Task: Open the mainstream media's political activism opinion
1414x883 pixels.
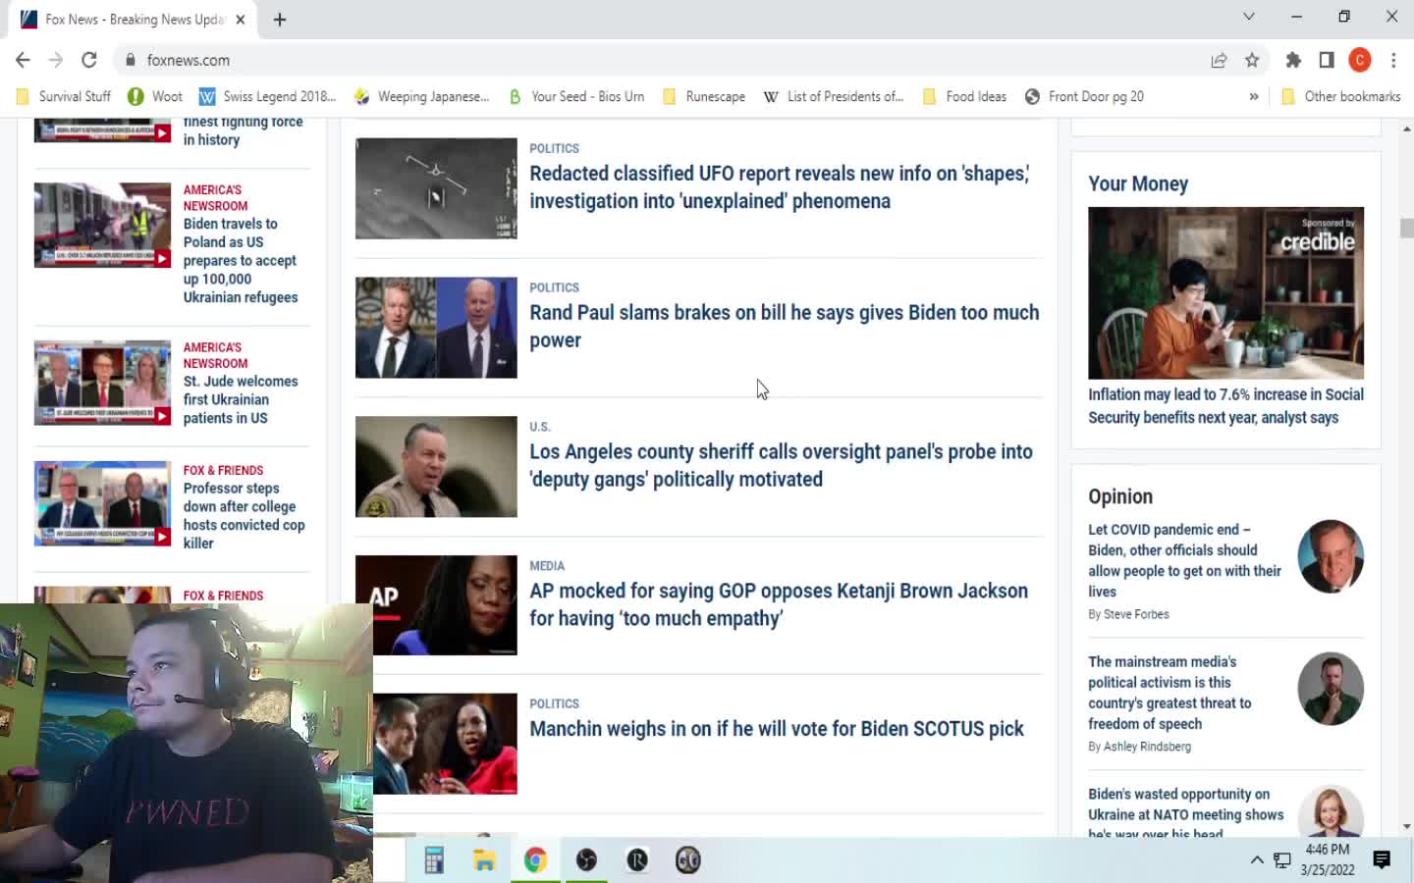Action: coord(1169,693)
